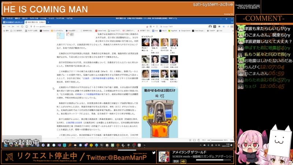This screenshot has height=165, width=293.
Task: Open Visual Studio from the taskbar
Action: (59, 145)
